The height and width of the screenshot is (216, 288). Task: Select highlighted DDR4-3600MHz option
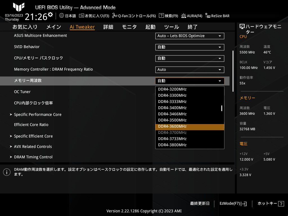(190, 127)
